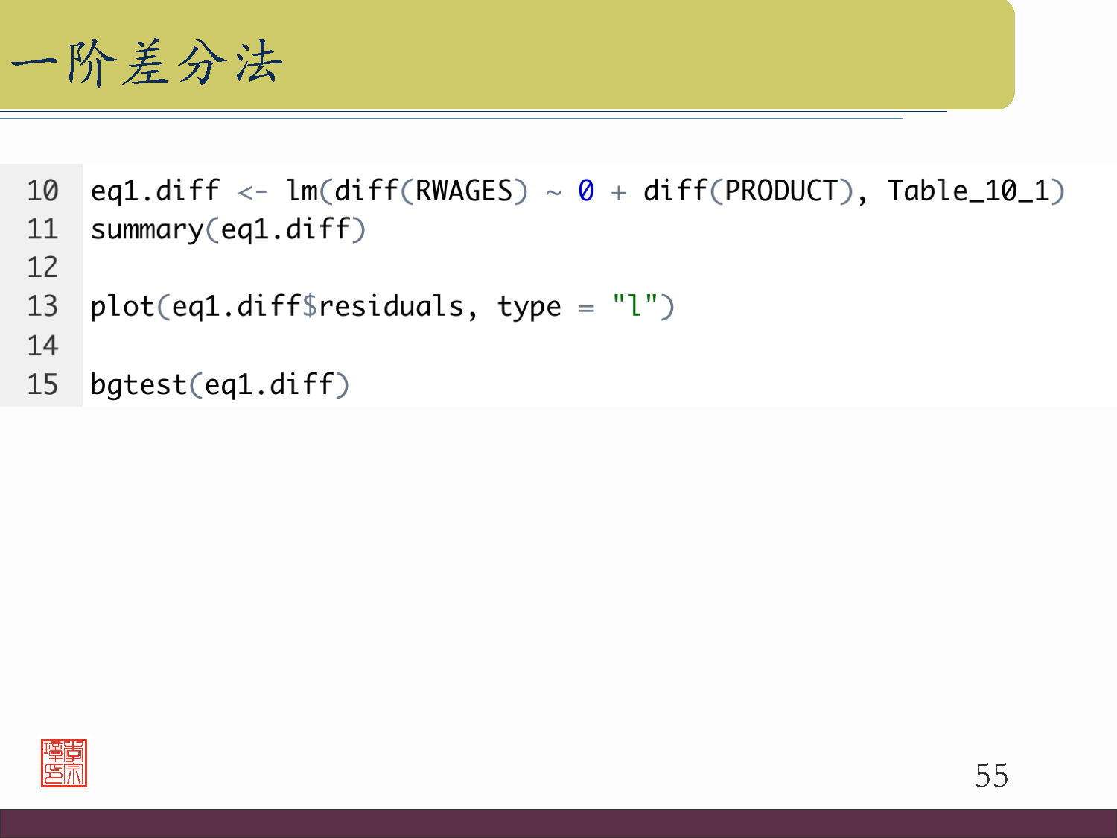Click the bgtest(eq1.diff) code line
The width and height of the screenshot is (1117, 838).
point(220,385)
